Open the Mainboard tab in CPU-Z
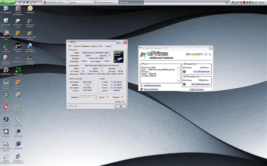 pos(86,46)
